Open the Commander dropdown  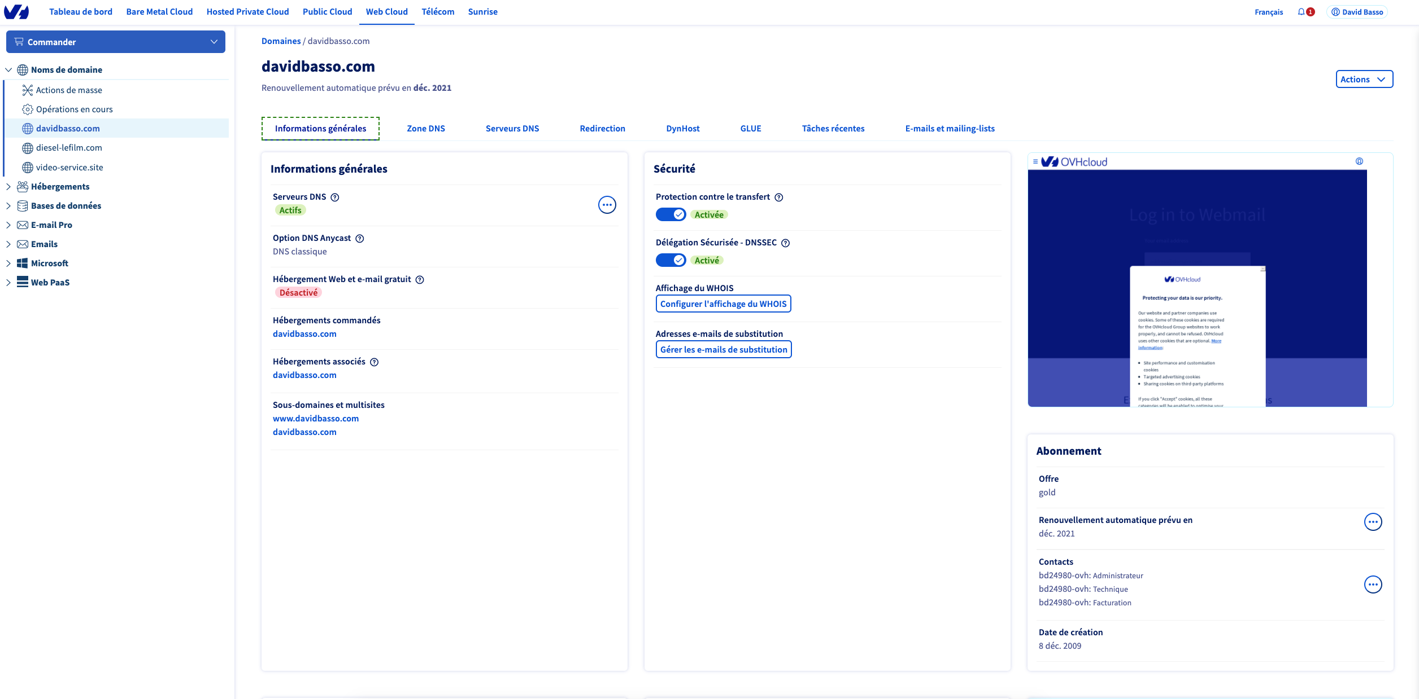[116, 42]
